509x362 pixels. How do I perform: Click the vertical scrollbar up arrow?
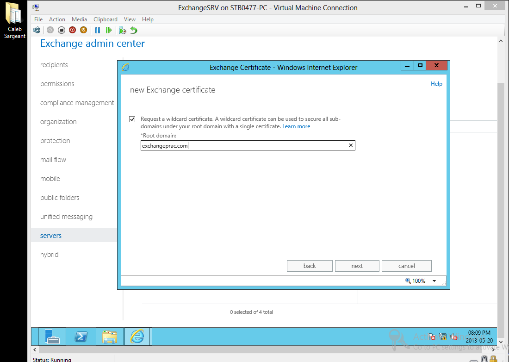tap(501, 41)
